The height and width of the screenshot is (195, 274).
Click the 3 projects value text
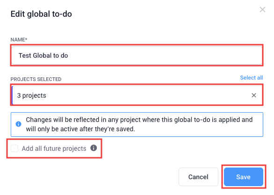[32, 95]
